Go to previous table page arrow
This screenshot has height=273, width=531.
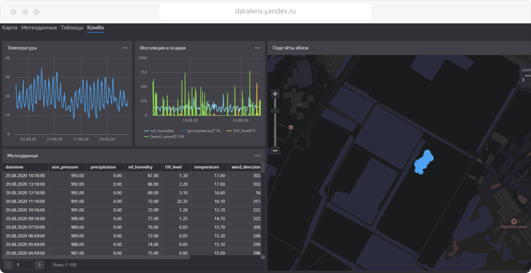(x=8, y=265)
